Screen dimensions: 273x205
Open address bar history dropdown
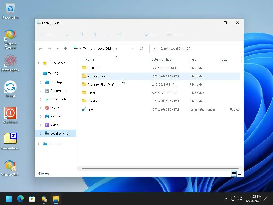[x=133, y=49]
